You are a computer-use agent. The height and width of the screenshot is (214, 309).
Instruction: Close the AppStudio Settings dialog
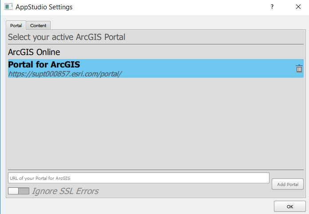(298, 7)
